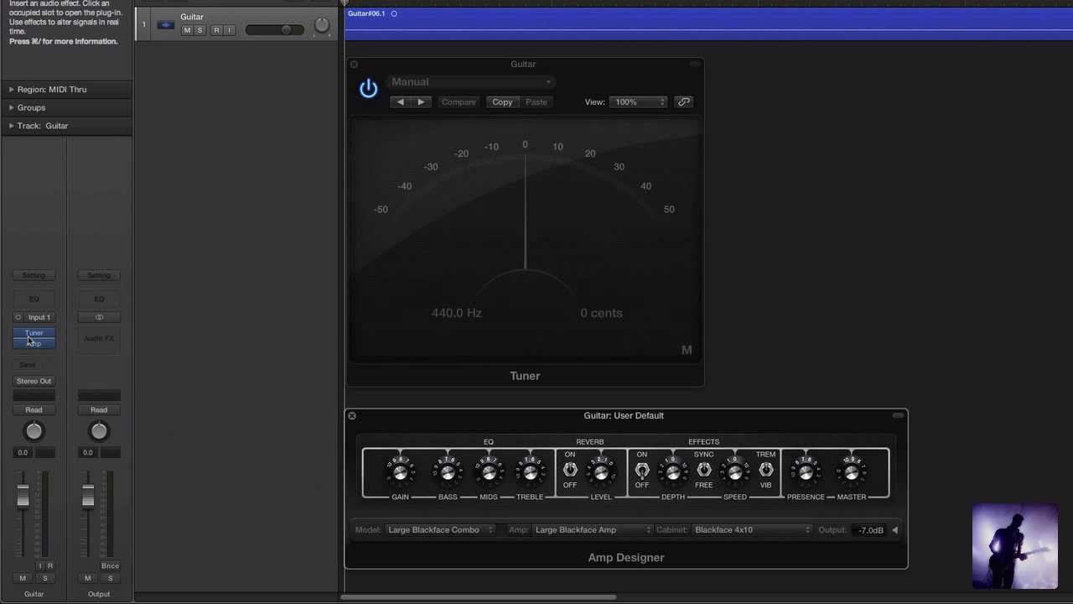Click the Audio FX slot on Output channel
Image resolution: width=1073 pixels, height=604 pixels.
click(99, 338)
